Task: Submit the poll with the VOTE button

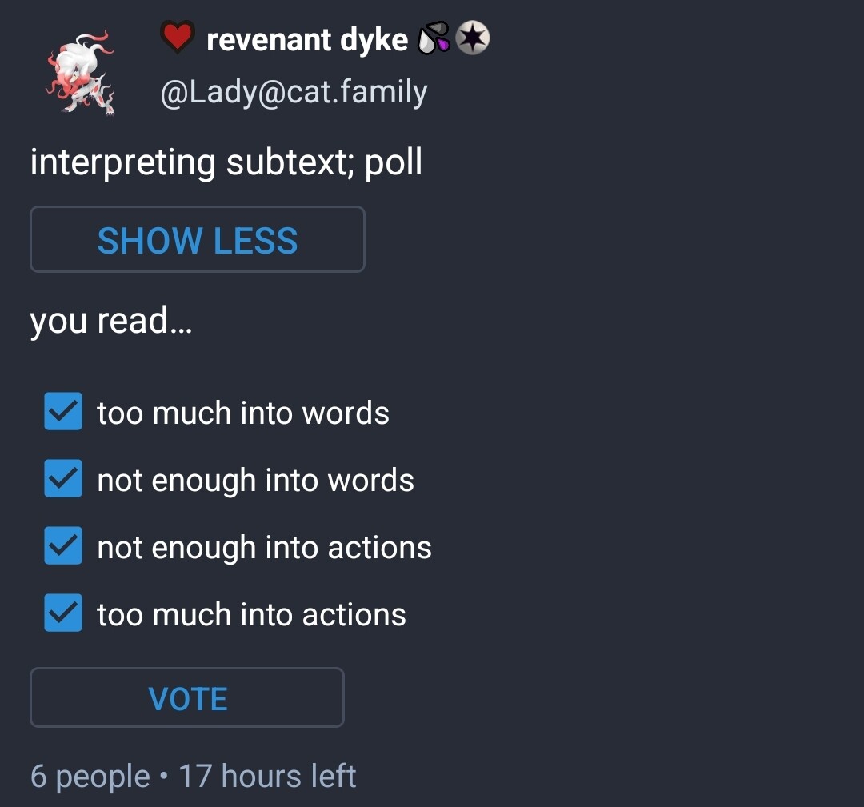Action: (187, 698)
